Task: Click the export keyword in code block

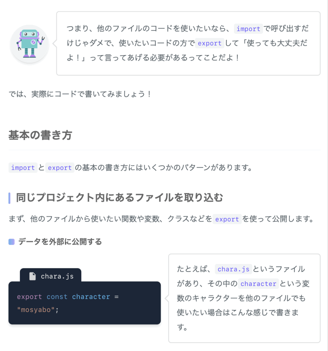Action: [x=29, y=296]
